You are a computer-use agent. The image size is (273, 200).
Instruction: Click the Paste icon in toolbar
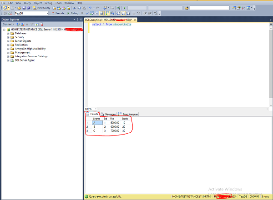pos(84,8)
